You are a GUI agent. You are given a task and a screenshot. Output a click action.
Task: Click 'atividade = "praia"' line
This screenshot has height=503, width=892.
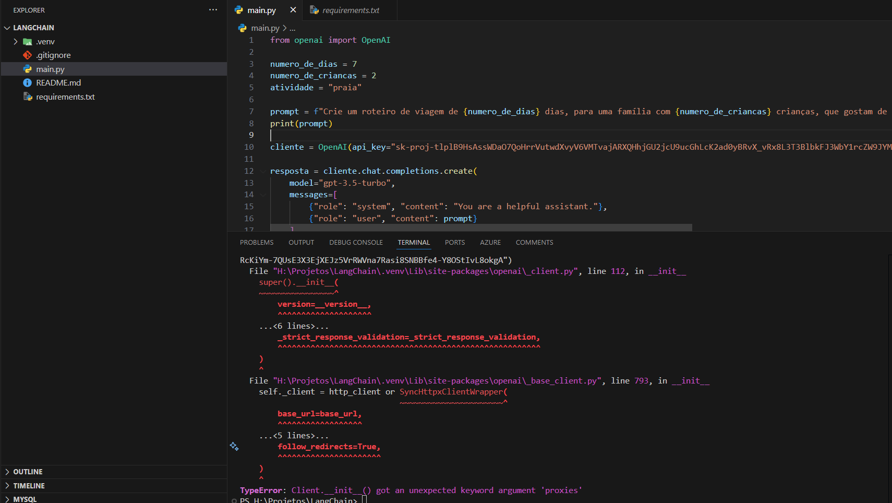pos(316,88)
